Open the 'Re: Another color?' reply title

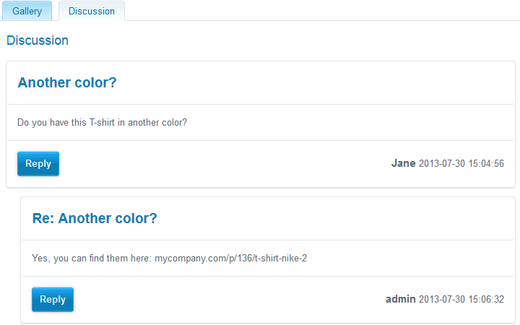(95, 218)
